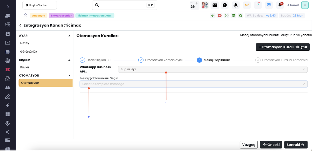
Task: Open Ticimax Integration Detail breadcrumb
Action: coord(95,16)
